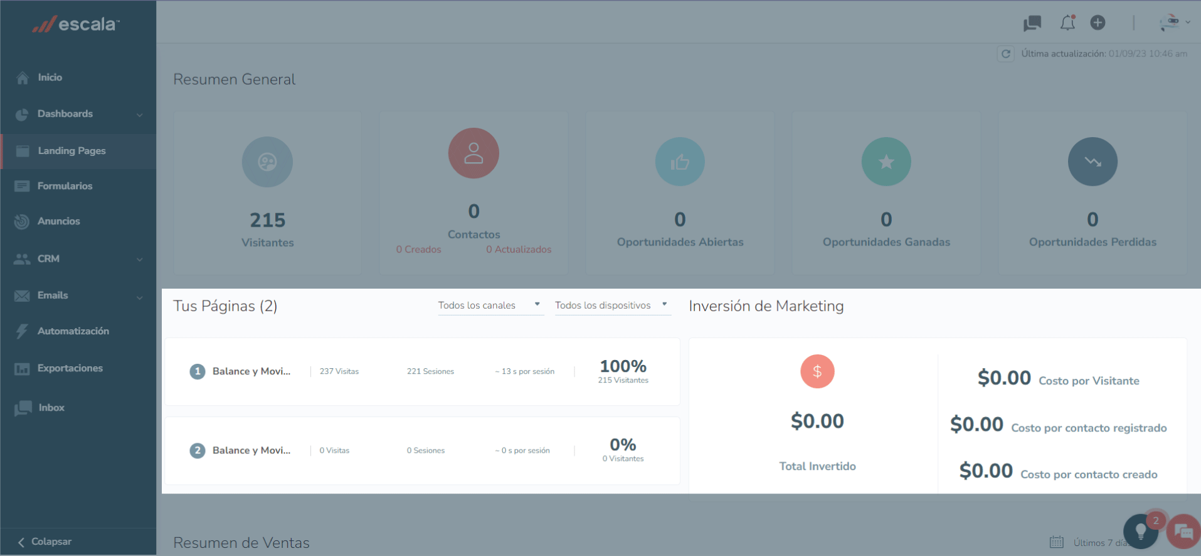Open Formularios menu item
The height and width of the screenshot is (556, 1201).
coord(65,186)
